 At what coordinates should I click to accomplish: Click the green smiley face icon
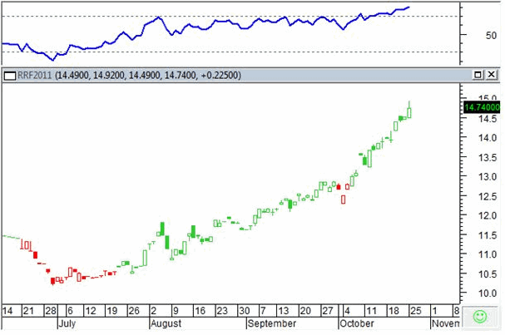480,317
